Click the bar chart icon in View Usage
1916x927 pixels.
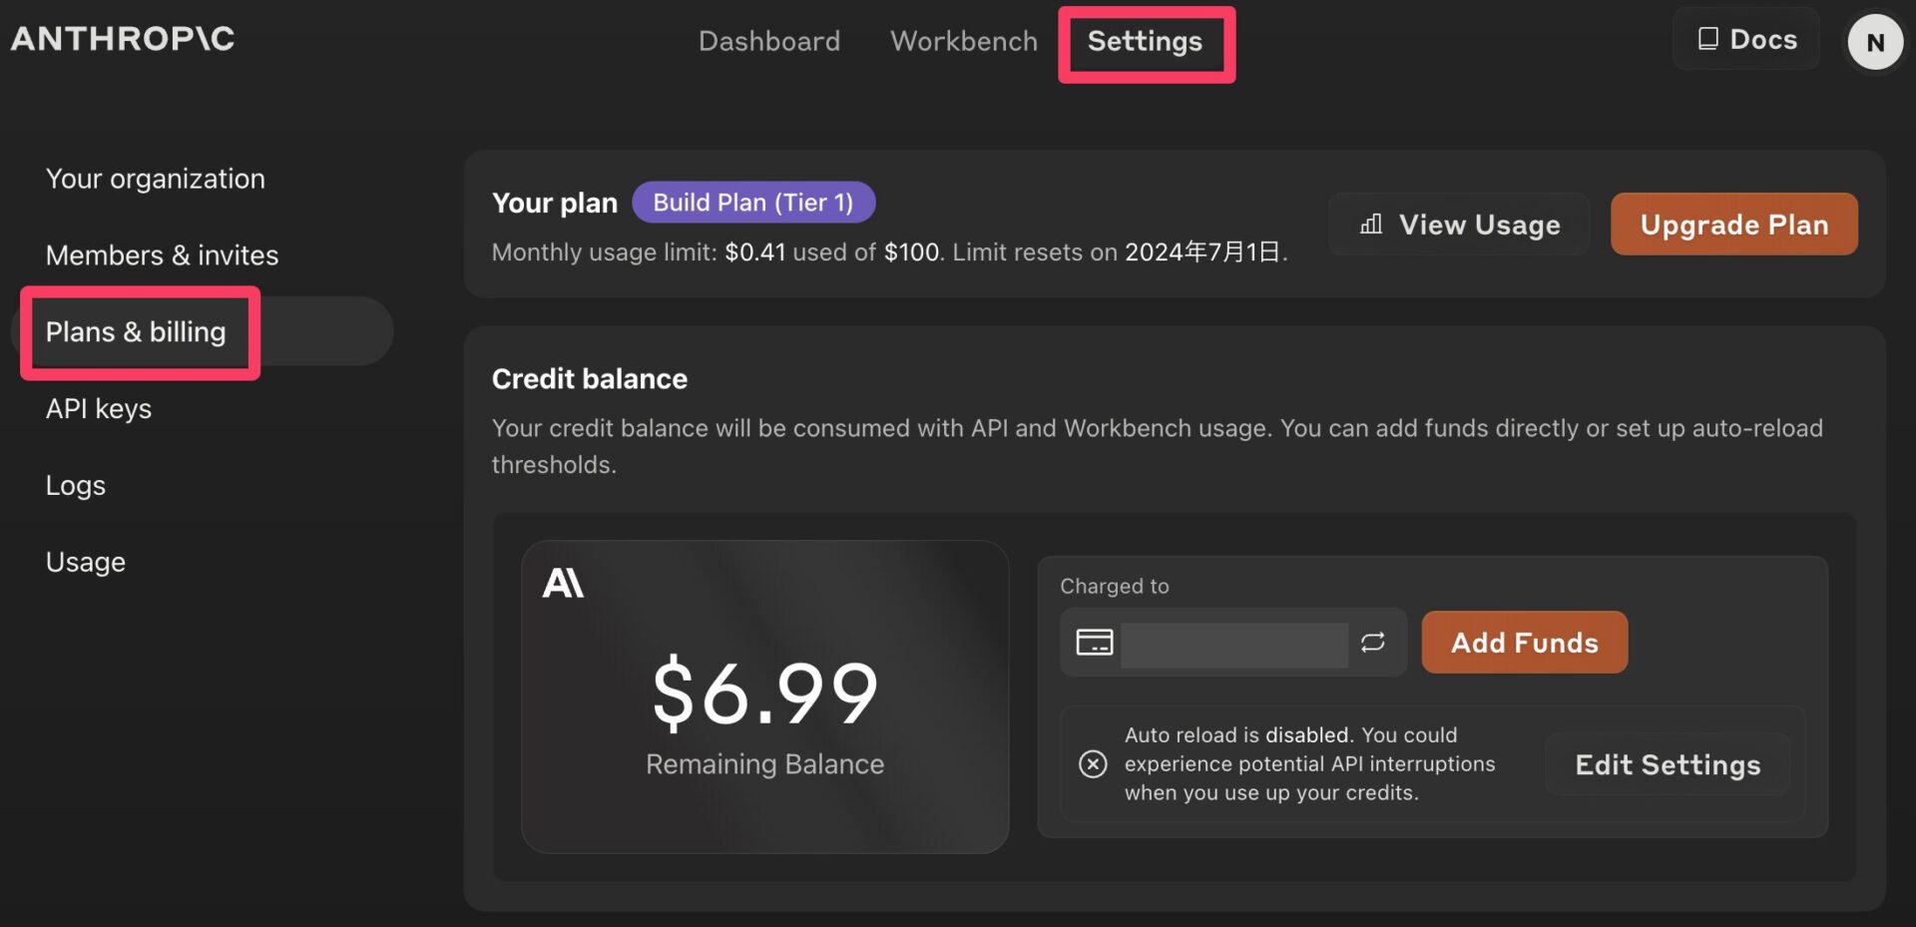point(1371,225)
